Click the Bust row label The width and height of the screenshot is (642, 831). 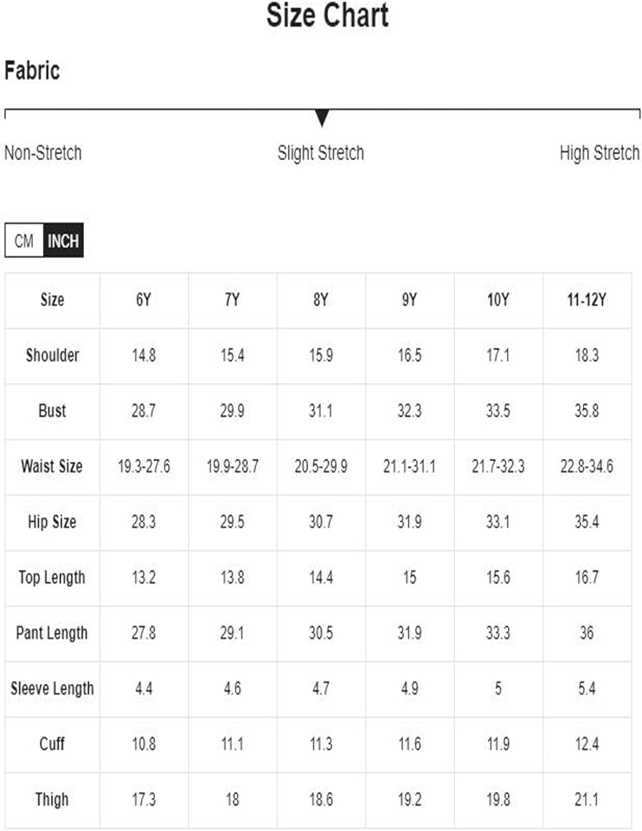coord(52,411)
